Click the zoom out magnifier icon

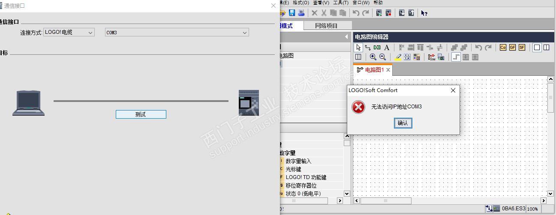[382, 57]
